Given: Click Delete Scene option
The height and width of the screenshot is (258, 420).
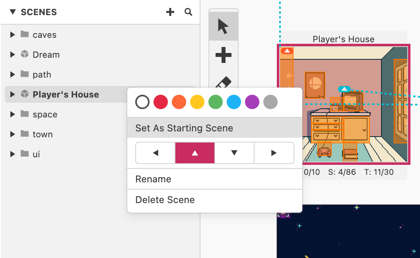Looking at the screenshot, I should tap(165, 200).
